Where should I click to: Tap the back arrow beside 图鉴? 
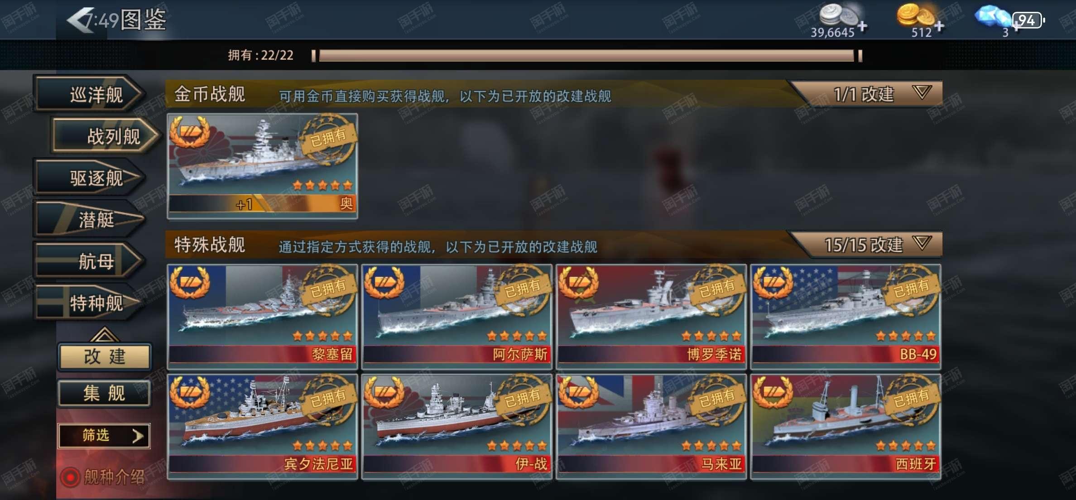coord(81,20)
